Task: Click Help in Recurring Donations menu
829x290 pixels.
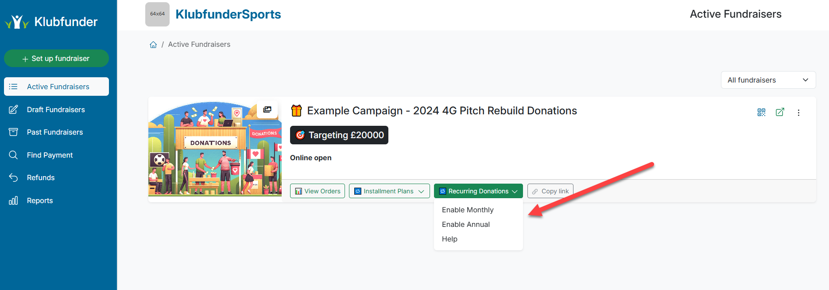Action: click(449, 239)
